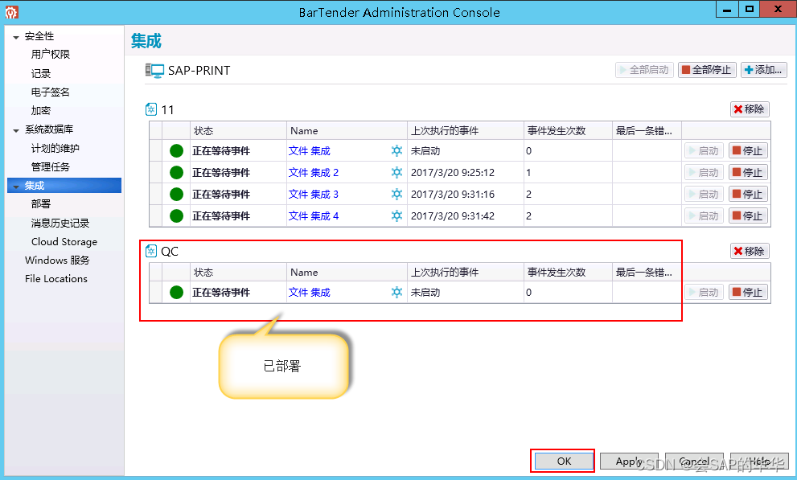Select 部署 in the sidebar
Screen dimensions: 797x480
[42, 203]
